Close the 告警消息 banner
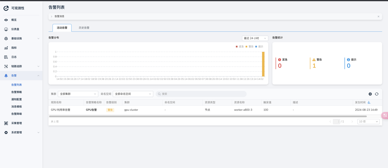The image size is (388, 168). point(378,16)
